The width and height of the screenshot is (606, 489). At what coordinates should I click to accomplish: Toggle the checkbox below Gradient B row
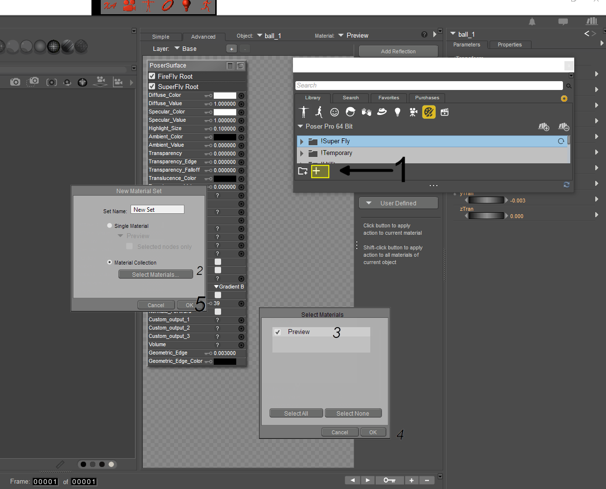pos(218,295)
